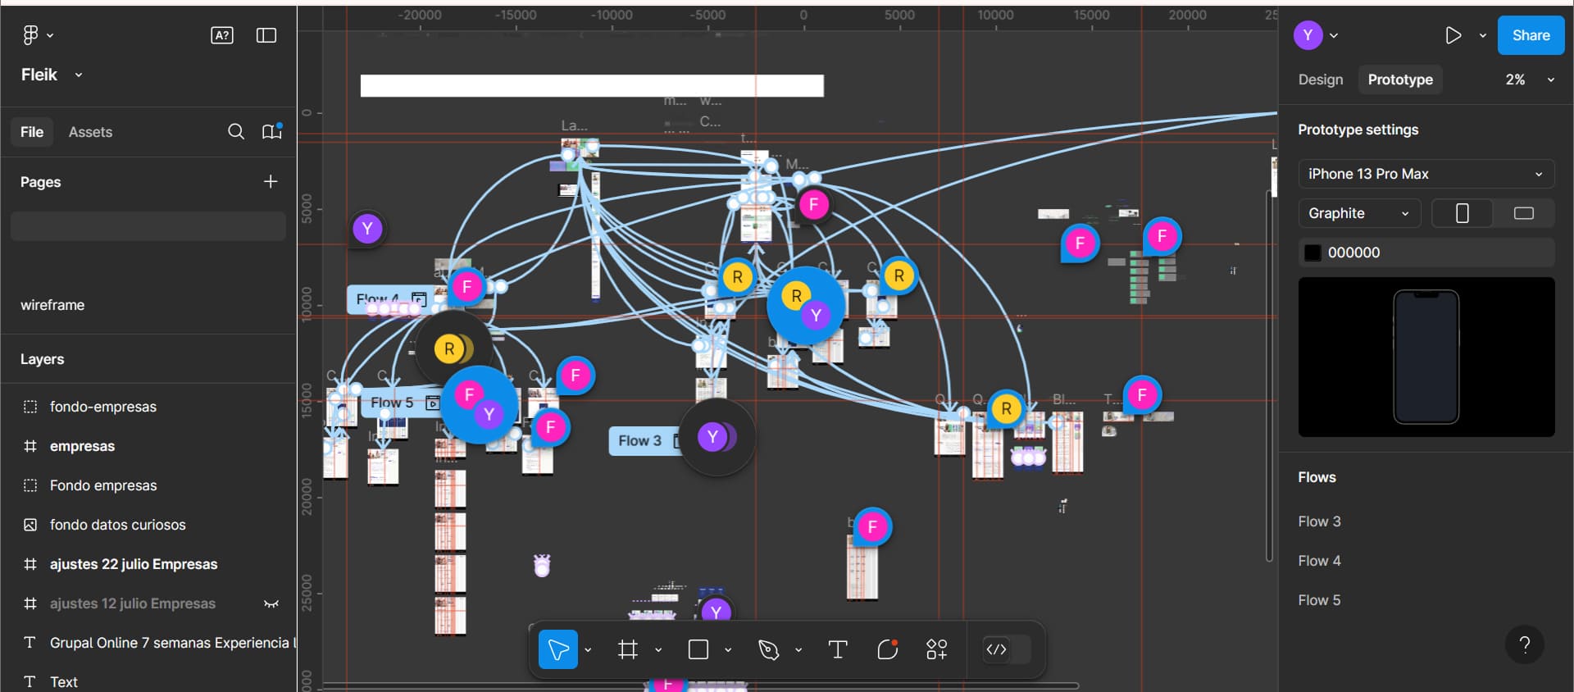Toggle the sidebar panel layout icon
Image resolution: width=1574 pixels, height=692 pixels.
coord(266,35)
